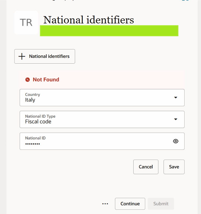Click the green highlighted bar under heading
Image resolution: width=201 pixels, height=214 pixels.
coord(109,31)
